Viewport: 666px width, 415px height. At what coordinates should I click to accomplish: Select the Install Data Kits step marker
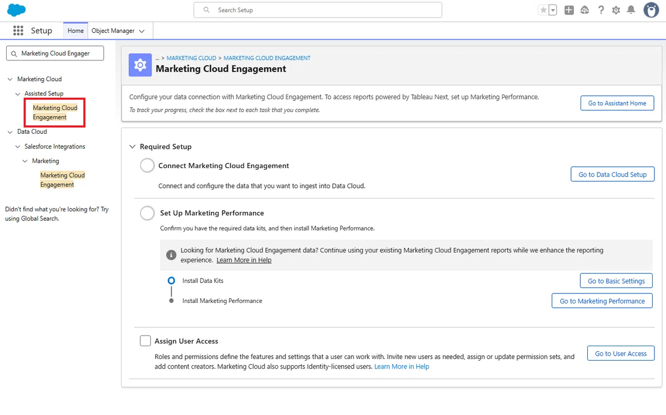point(171,281)
